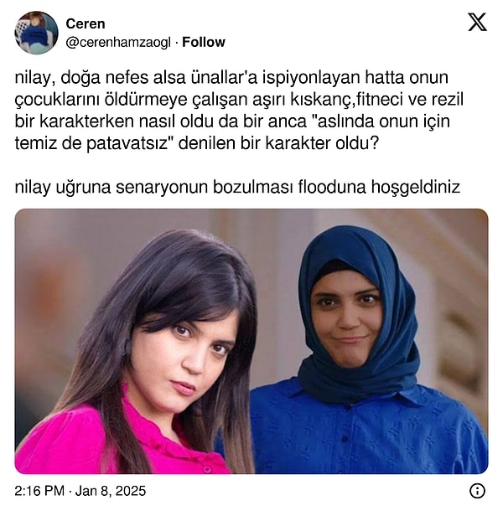Image resolution: width=503 pixels, height=516 pixels.
Task: Click the Jan 8, 2025 date
Action: point(111,491)
